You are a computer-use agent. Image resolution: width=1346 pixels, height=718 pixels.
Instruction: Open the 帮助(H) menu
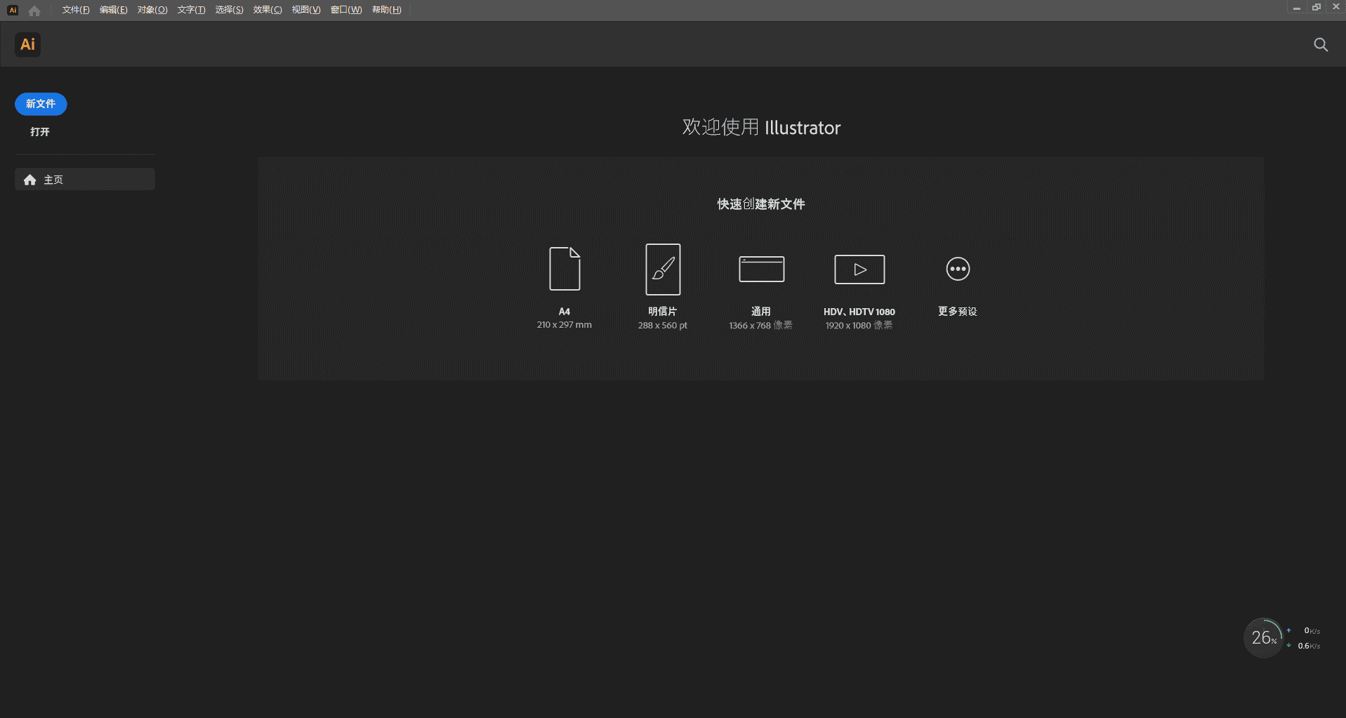[x=387, y=10]
